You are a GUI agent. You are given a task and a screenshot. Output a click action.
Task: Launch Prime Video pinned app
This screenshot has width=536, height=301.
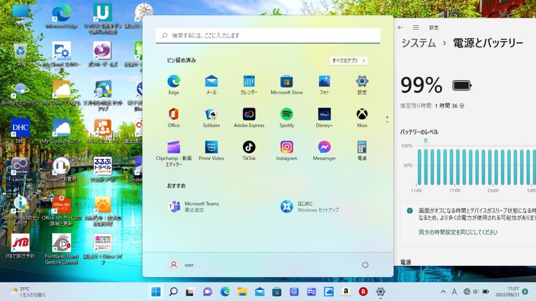[x=211, y=151]
